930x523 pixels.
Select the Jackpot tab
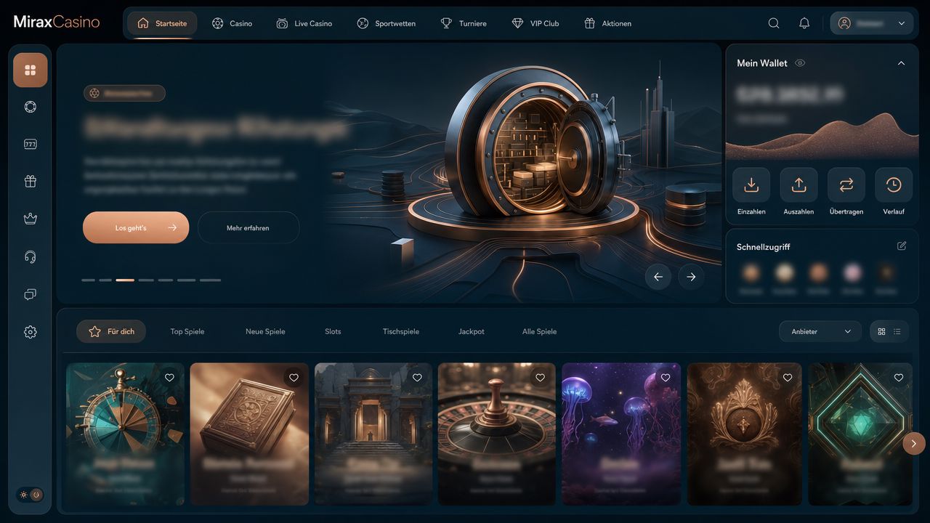[472, 332]
